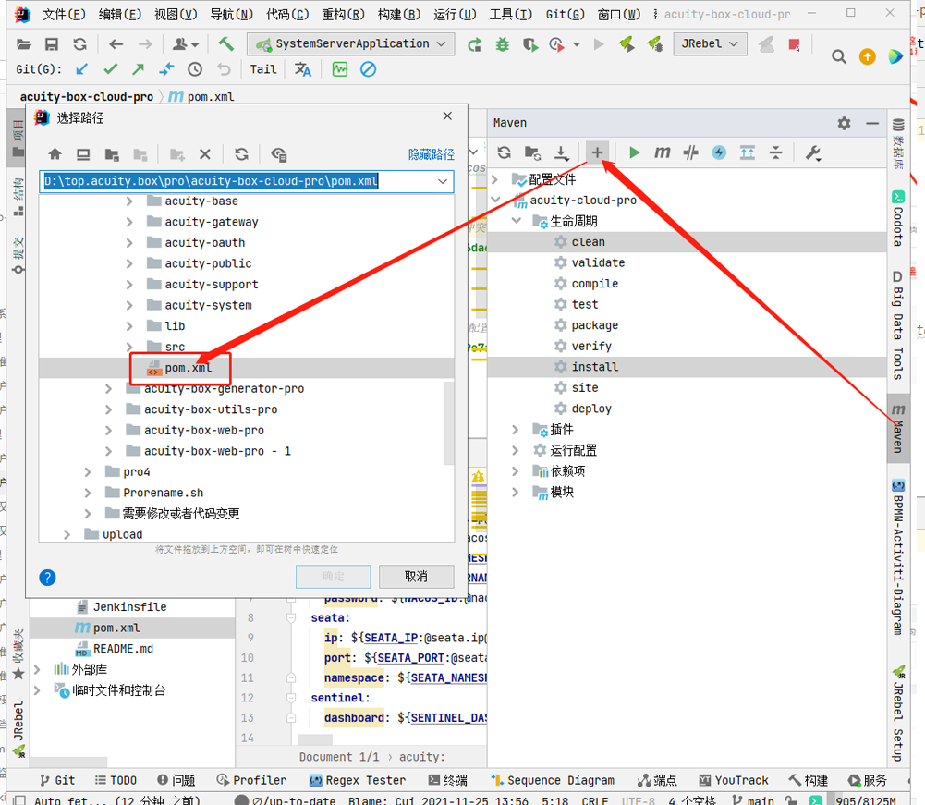Click the home directory icon in dialog
The height and width of the screenshot is (805, 925).
(x=55, y=154)
